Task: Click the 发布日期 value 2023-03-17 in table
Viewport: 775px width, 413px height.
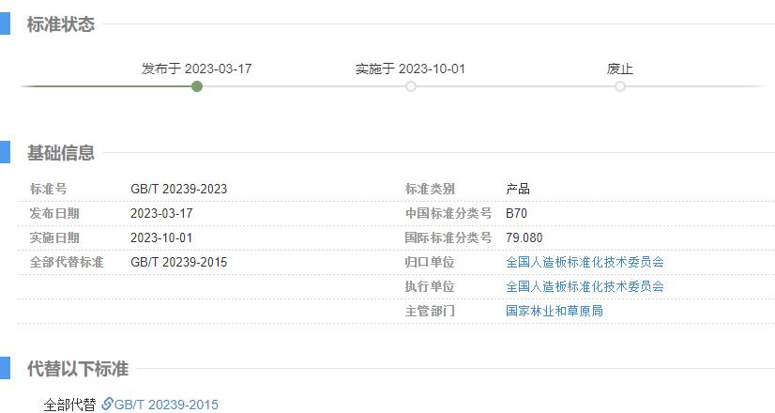Action: pyautogui.click(x=161, y=213)
